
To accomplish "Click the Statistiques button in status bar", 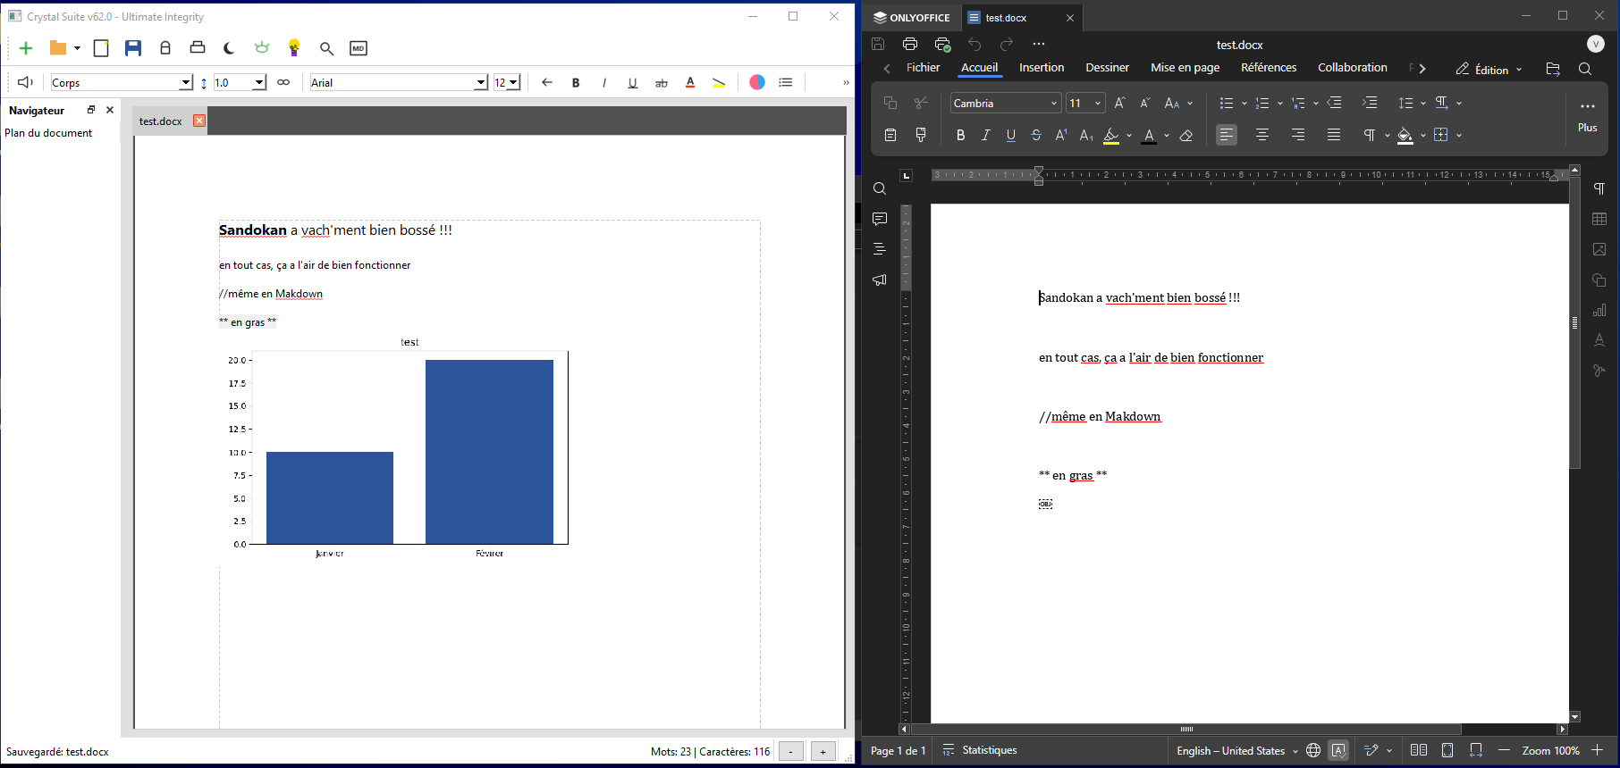I will [x=980, y=750].
